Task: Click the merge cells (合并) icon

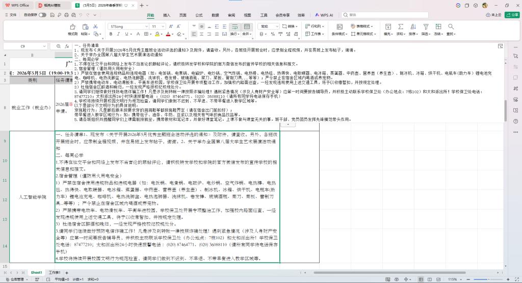Action: click(247, 26)
